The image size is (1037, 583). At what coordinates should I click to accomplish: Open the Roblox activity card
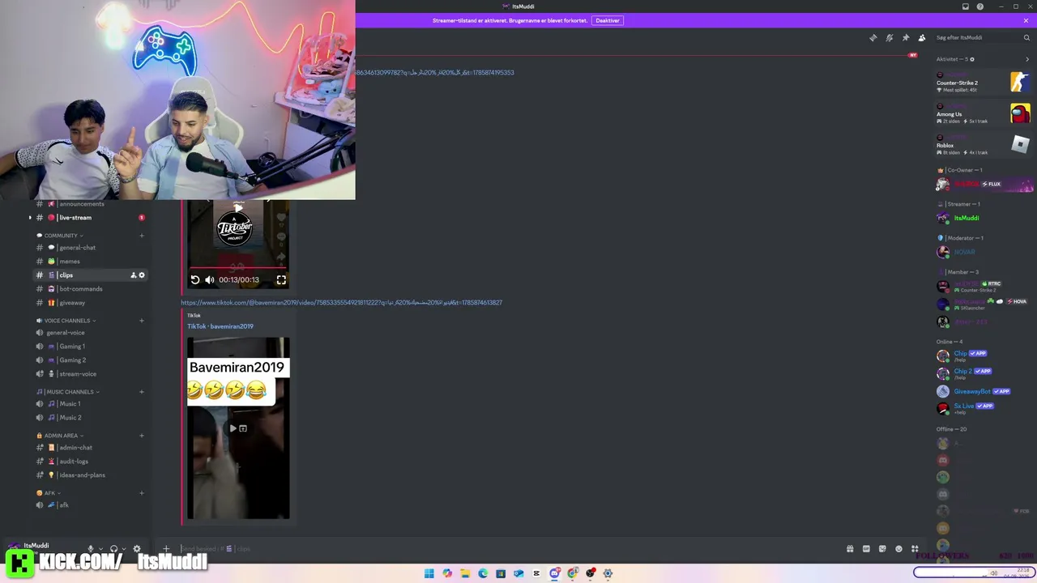click(x=983, y=145)
